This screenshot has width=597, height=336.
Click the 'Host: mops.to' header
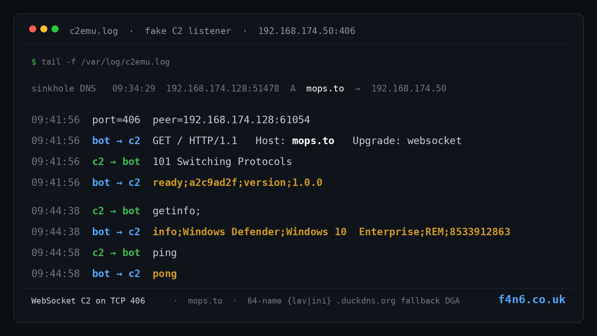(295, 141)
